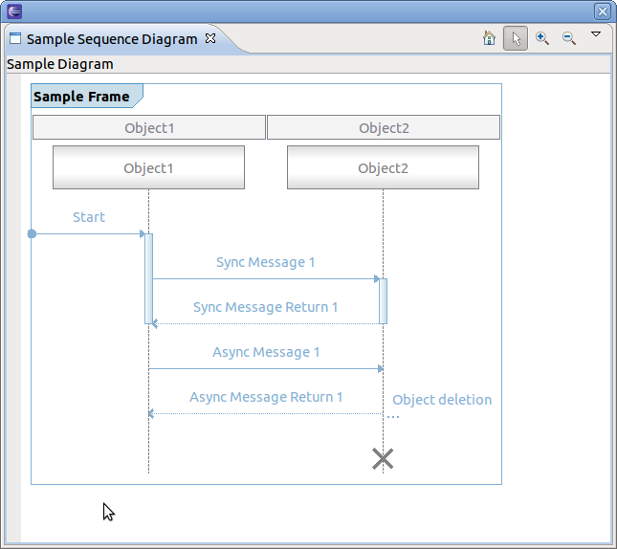Choose the zoom in magnifier tool
617x549 pixels.
542,38
